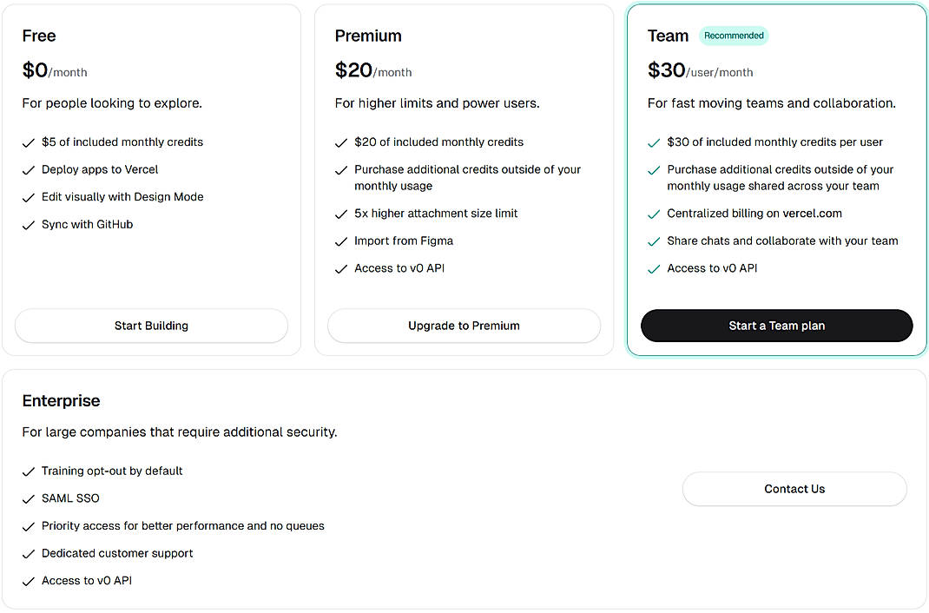Viewport: 929px width, 613px height.
Task: Click the check icon next to "Training opt-out by default"
Action: click(x=29, y=471)
